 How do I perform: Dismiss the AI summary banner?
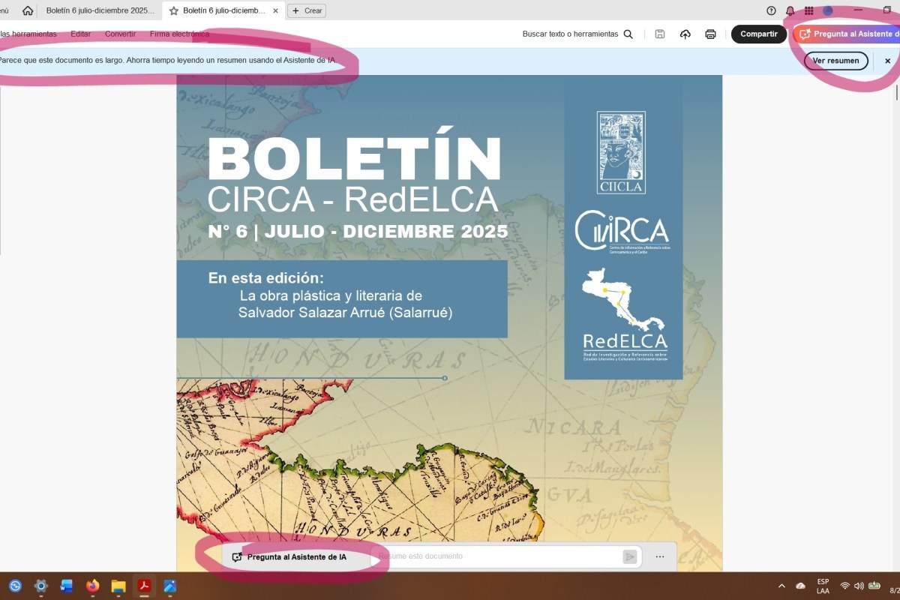coord(888,61)
